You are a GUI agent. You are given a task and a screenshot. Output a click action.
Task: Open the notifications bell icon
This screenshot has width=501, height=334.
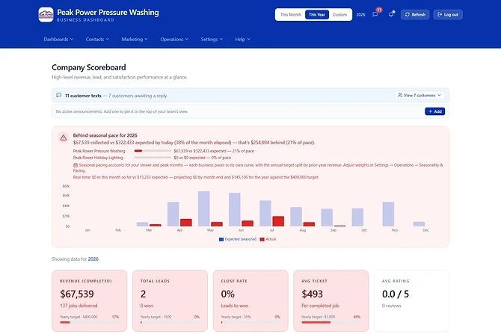pyautogui.click(x=391, y=14)
